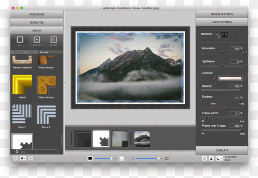The height and width of the screenshot is (178, 258).
Task: Click the Saturation slider
Action: coord(222,53)
